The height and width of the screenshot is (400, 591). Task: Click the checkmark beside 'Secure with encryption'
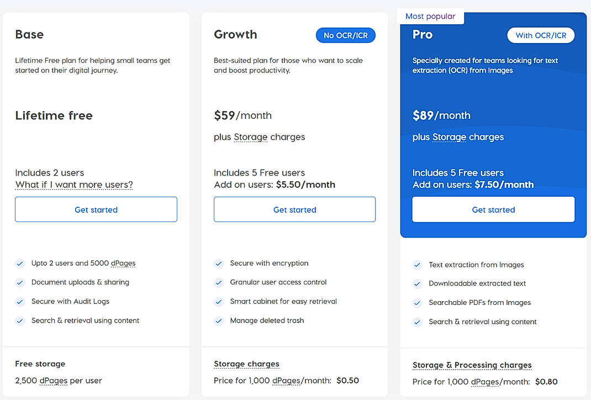click(219, 263)
